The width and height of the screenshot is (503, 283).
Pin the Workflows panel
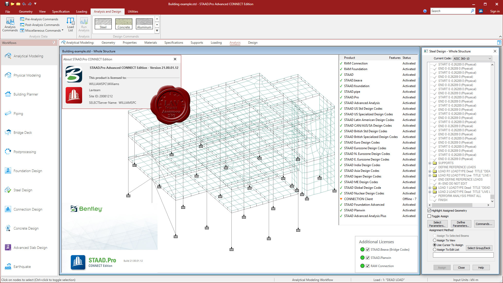[54, 43]
